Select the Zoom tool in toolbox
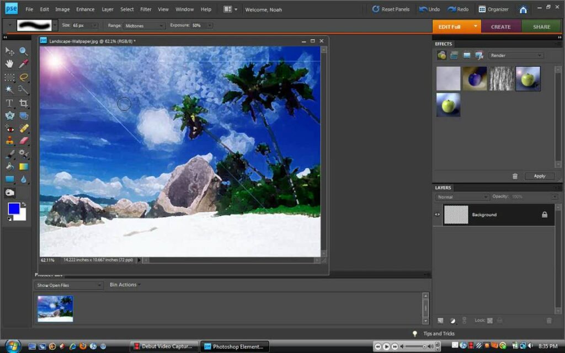This screenshot has height=353, width=565. 23,51
